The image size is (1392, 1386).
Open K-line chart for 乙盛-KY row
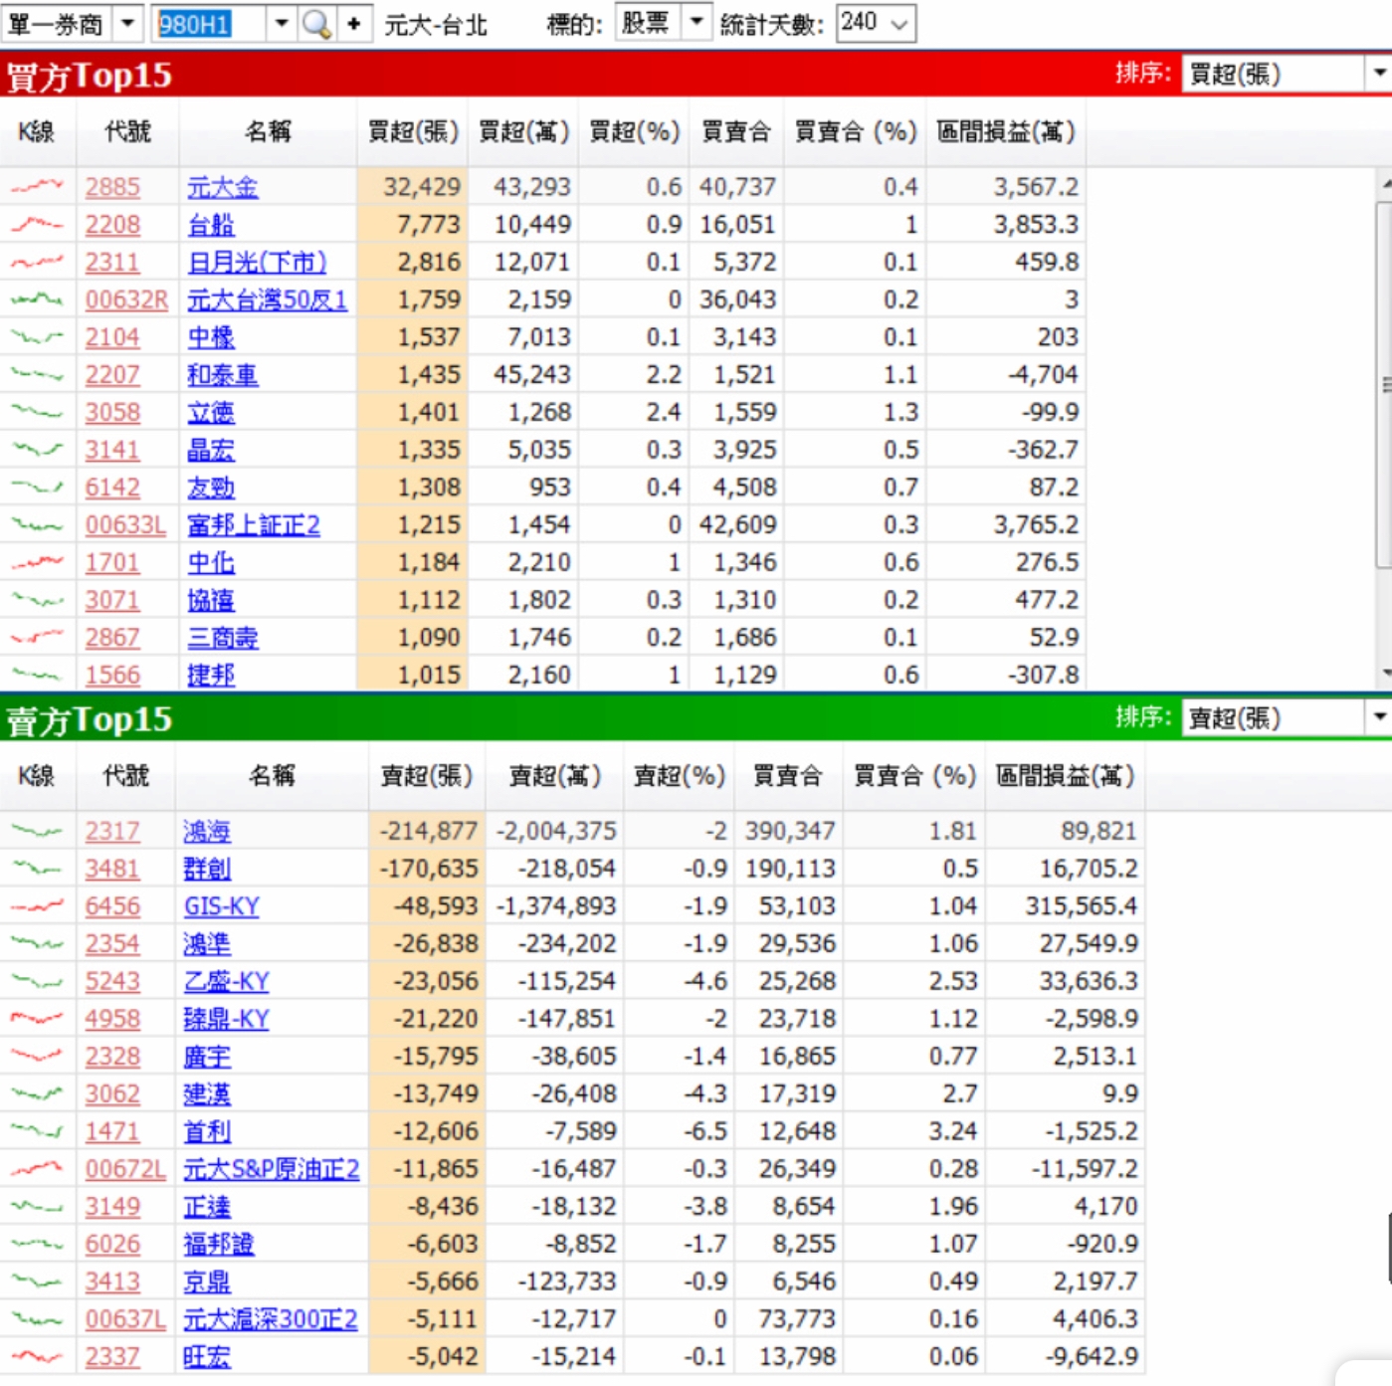click(x=37, y=980)
